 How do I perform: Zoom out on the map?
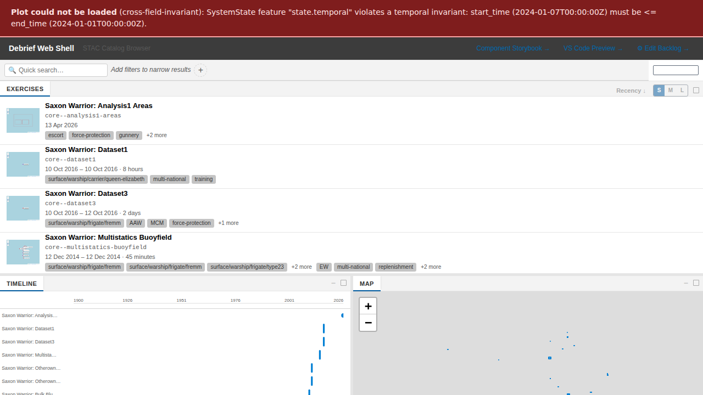pos(368,323)
